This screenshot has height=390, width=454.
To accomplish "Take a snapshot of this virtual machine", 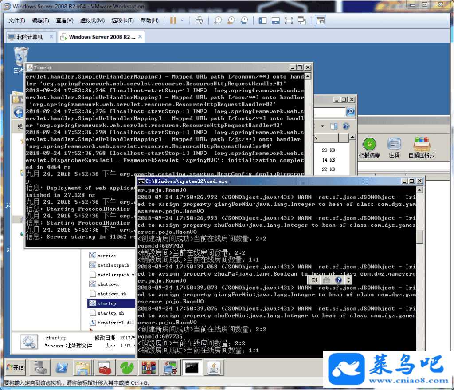I will (218, 20).
